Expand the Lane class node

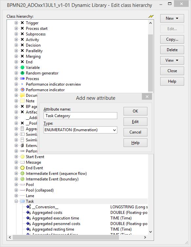point(16,196)
